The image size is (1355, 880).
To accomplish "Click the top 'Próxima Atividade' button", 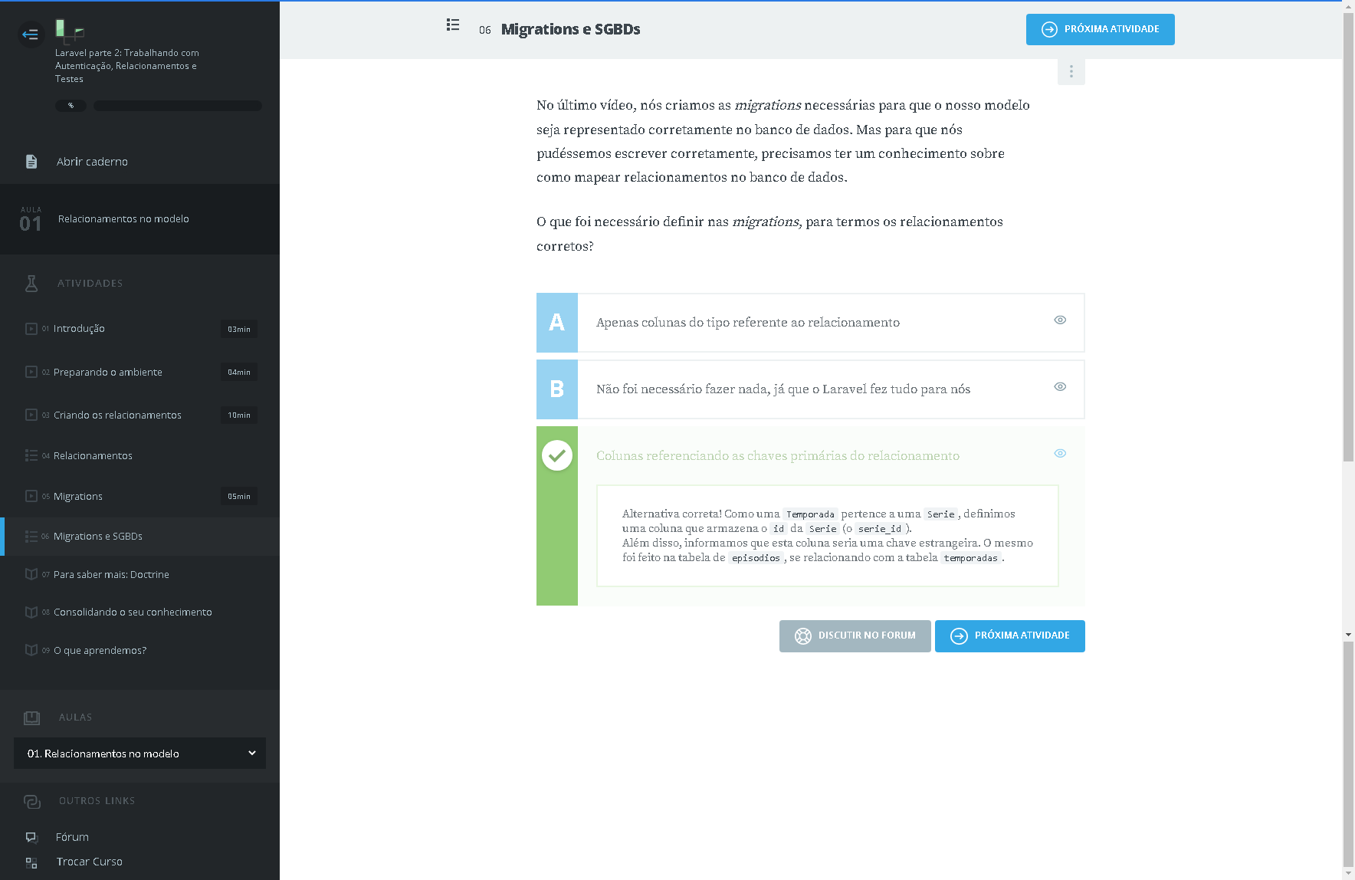I will (1100, 30).
